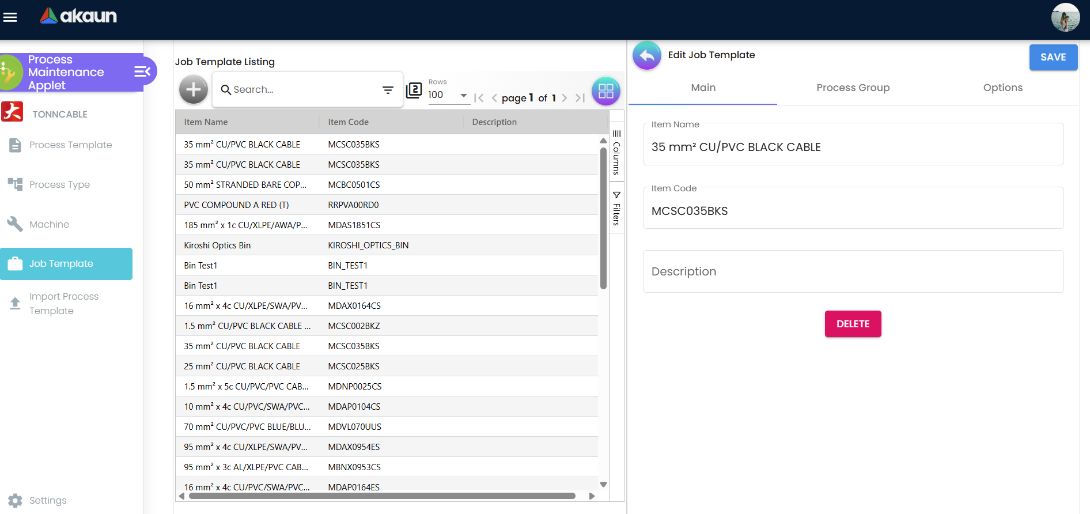
Task: Expand the Columns side panel
Action: [616, 153]
